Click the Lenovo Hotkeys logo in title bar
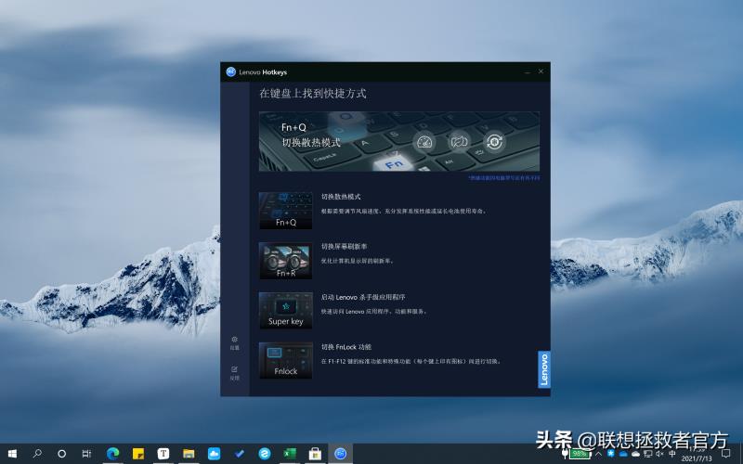 click(231, 72)
